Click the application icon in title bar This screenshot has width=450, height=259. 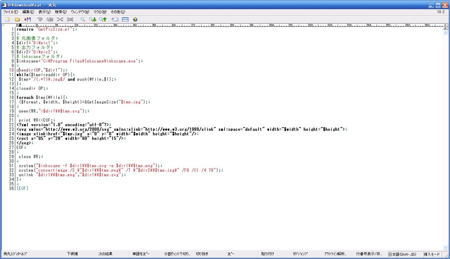pos(4,5)
